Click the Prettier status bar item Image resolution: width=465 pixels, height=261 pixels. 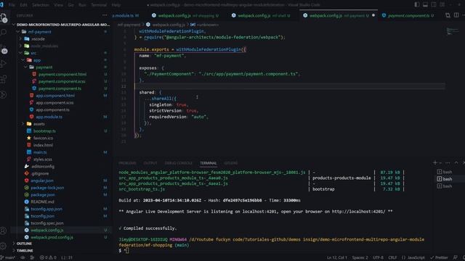(439, 258)
